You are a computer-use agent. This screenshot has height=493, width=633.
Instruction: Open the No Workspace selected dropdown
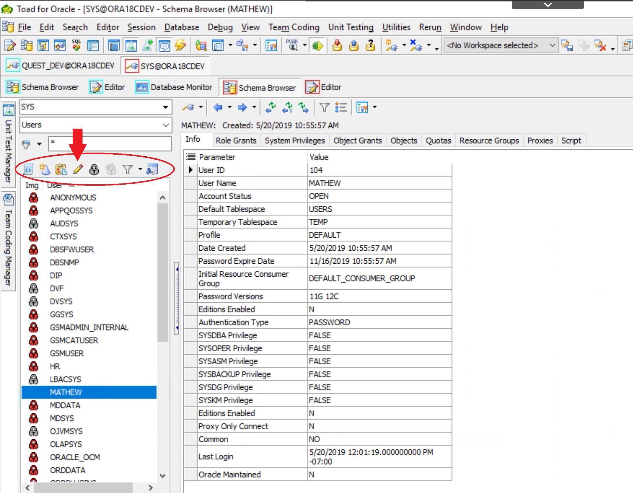[x=552, y=46]
